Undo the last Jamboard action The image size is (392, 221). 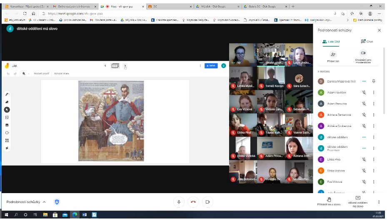8,74
